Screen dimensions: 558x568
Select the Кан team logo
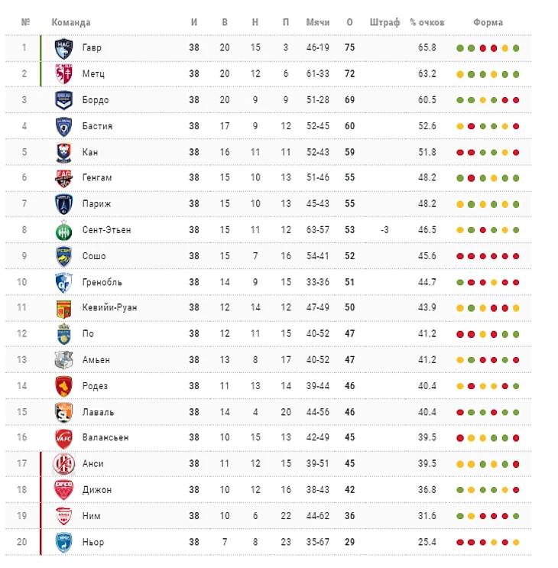[63, 152]
